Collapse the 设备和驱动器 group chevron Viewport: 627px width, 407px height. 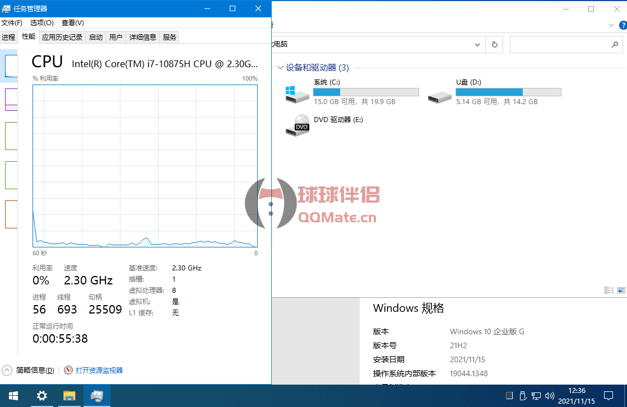pyautogui.click(x=280, y=68)
